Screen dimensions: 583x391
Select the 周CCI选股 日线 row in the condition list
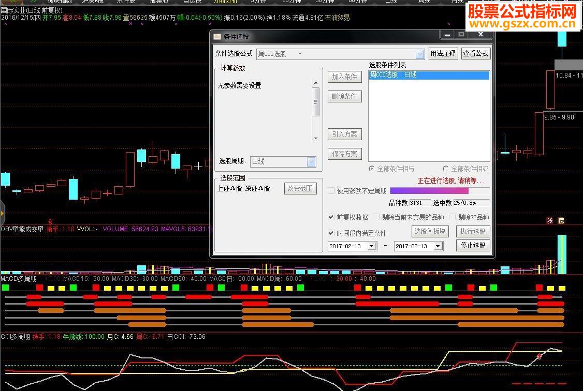[429, 75]
